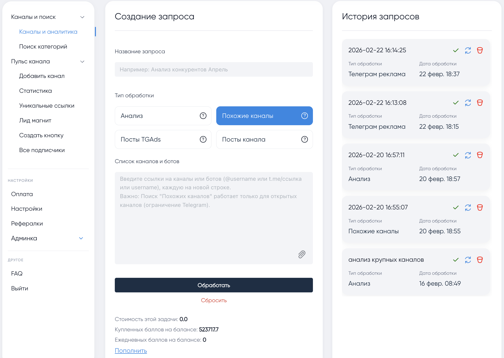Open Поиск категорий in sidebar
The image size is (504, 358).
point(43,47)
